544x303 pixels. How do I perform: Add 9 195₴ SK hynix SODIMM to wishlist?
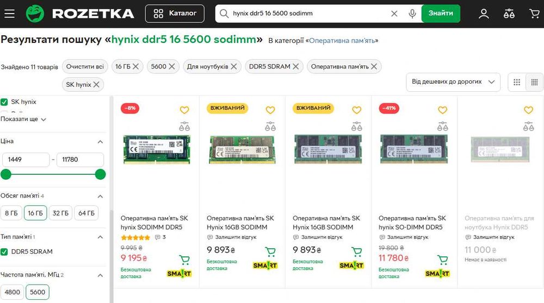(x=184, y=110)
